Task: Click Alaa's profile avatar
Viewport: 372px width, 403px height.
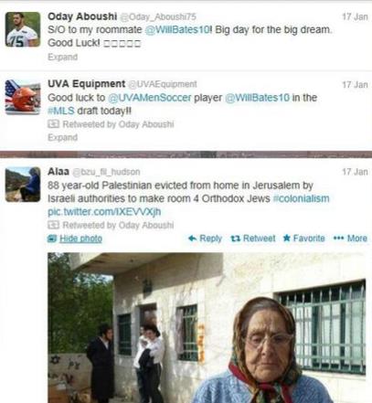Action: pyautogui.click(x=23, y=185)
